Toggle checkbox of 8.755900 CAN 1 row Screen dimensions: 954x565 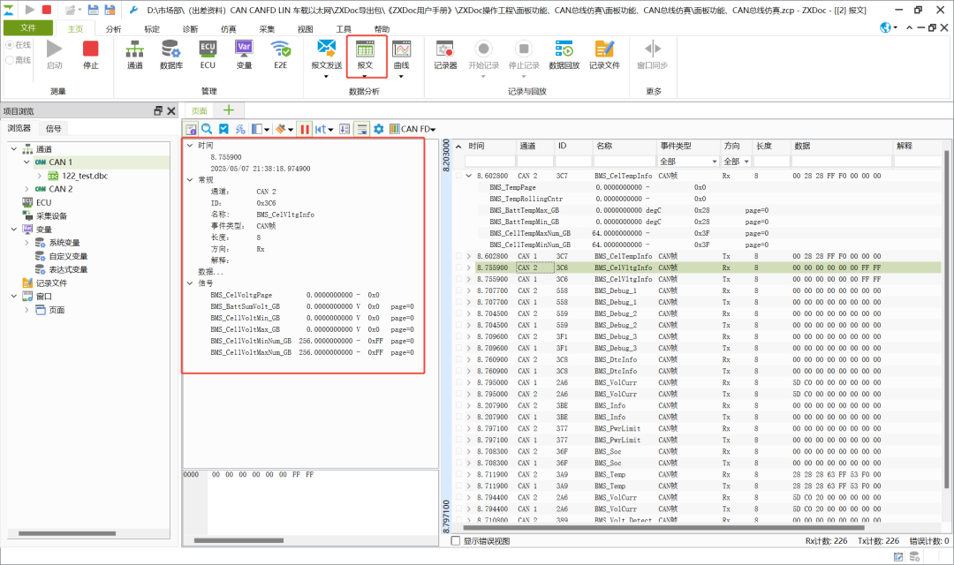458,279
